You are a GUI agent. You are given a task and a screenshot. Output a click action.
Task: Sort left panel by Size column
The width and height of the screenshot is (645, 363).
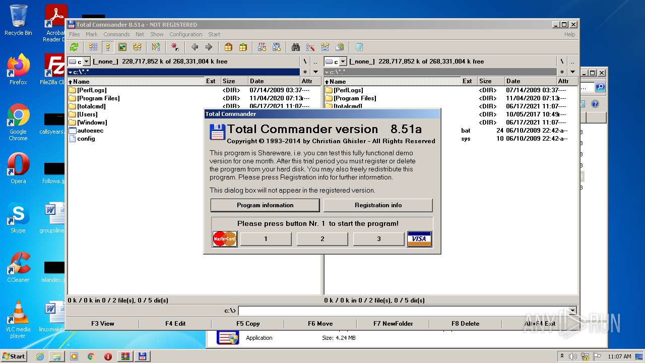click(x=235, y=81)
